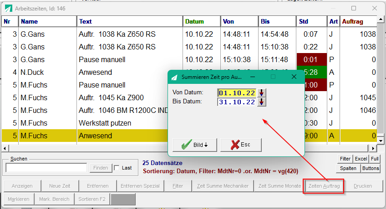Image resolution: width=386 pixels, height=209 pixels.
Task: Click the Markieren button
Action: tap(19, 199)
